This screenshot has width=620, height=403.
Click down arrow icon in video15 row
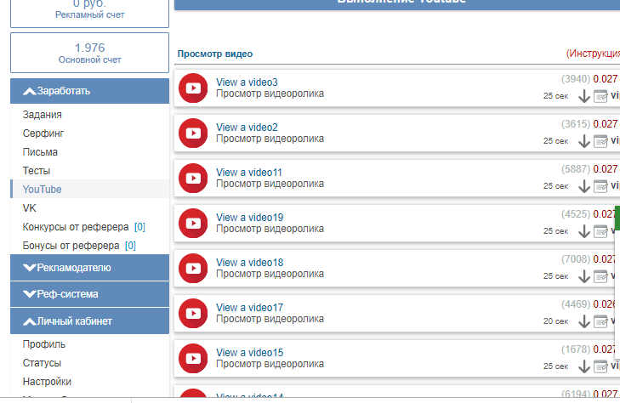click(x=584, y=366)
